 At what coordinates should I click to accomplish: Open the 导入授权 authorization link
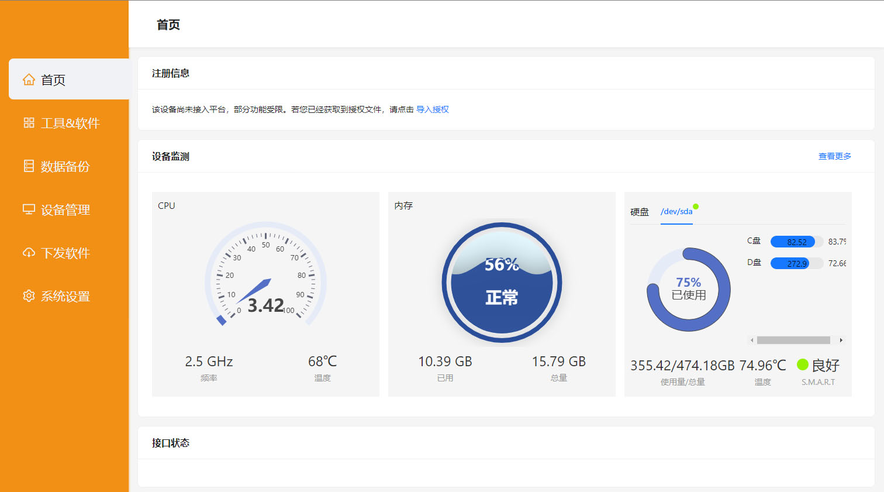434,109
